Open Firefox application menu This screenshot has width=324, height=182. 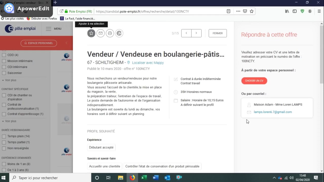(x=319, y=11)
